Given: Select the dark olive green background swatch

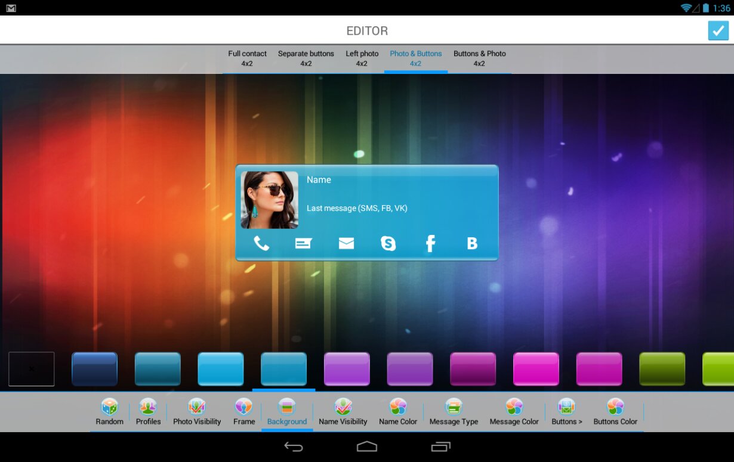Looking at the screenshot, I should (x=662, y=369).
